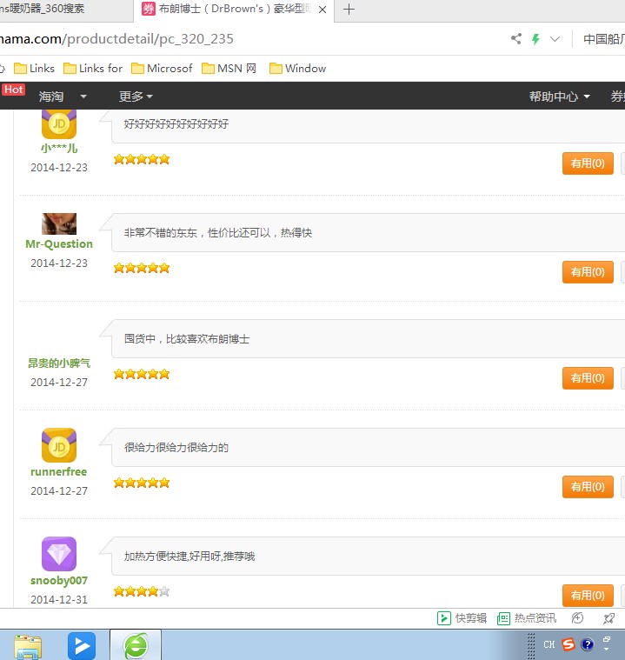
Task: Click the share icon in the address bar
Action: coord(516,39)
